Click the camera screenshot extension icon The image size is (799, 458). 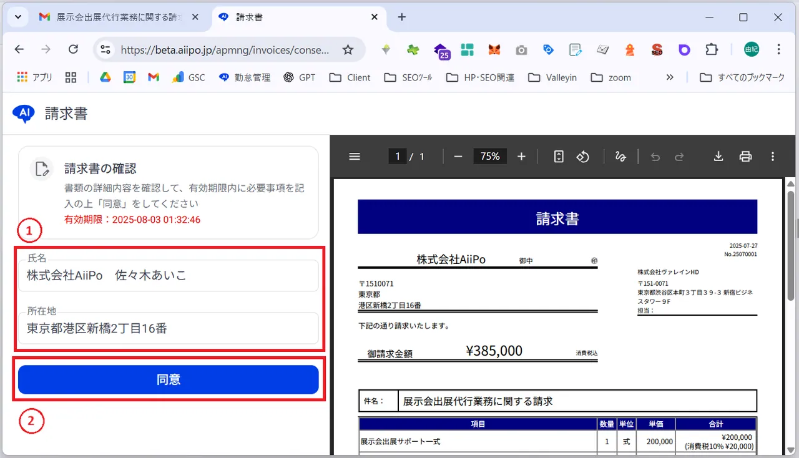click(521, 50)
